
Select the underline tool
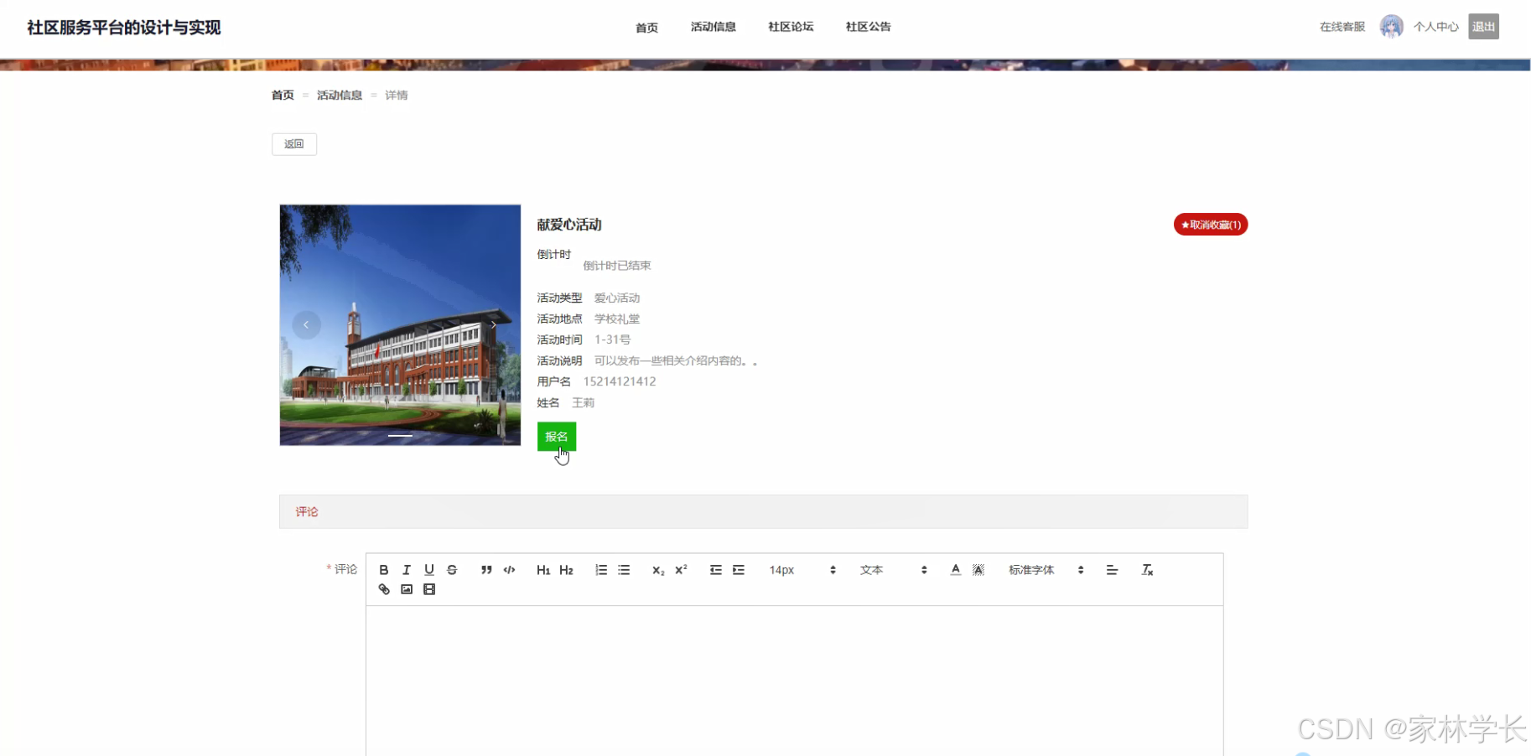[429, 569]
